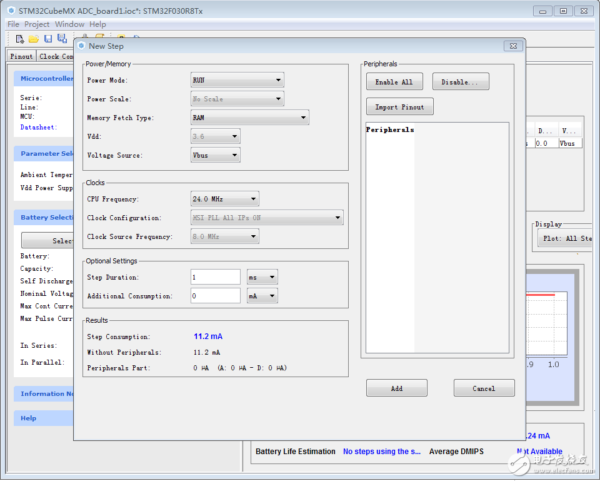
Task: Open the Project menu
Action: tap(37, 24)
